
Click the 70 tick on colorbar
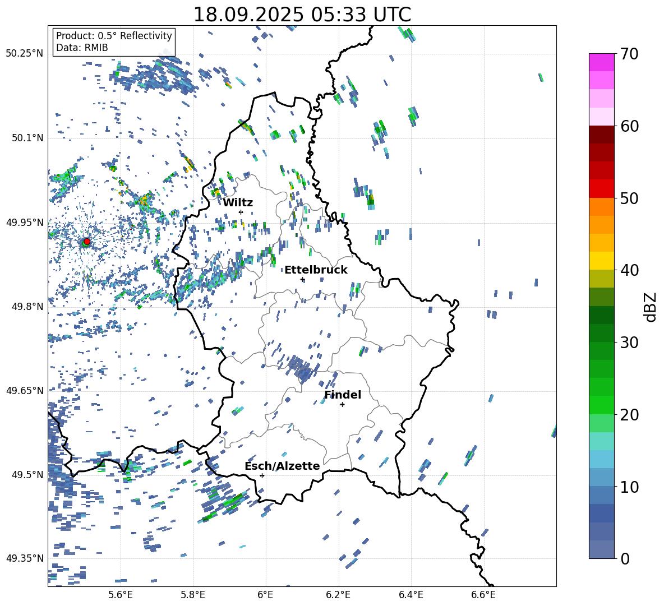click(629, 54)
